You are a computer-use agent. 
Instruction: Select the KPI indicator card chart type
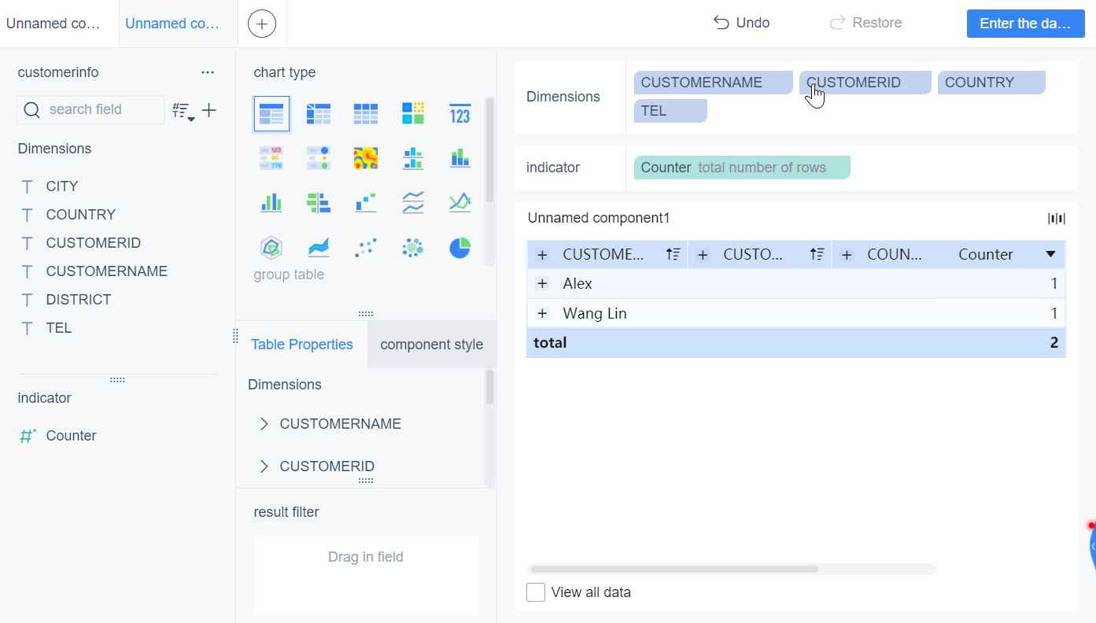pos(460,114)
